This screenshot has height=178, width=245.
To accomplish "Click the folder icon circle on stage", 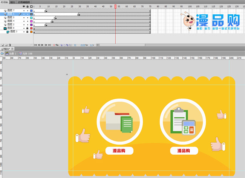I will click(120, 122).
